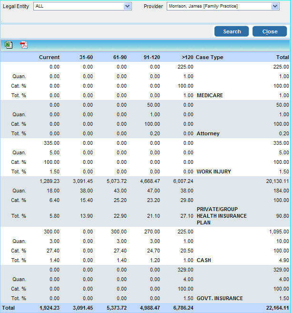Select the 91-120 column header
This screenshot has height=313, width=291.
point(151,57)
